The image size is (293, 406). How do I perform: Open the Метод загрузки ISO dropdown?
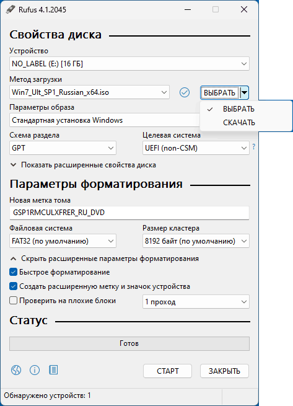click(90, 92)
